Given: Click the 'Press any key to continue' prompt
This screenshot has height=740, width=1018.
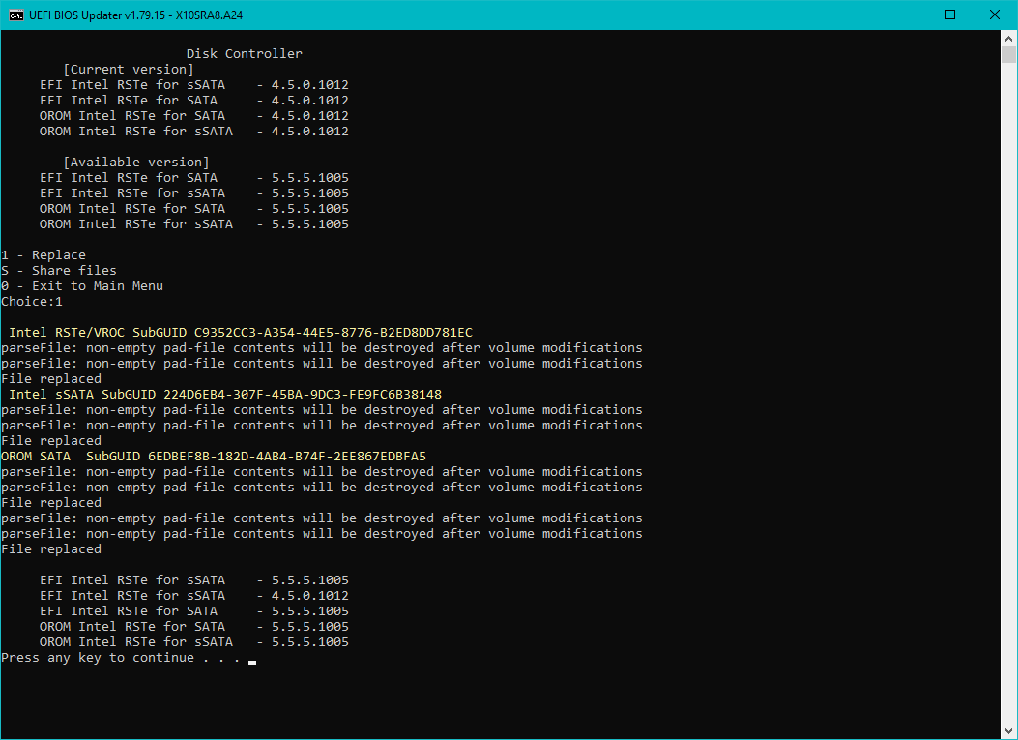Looking at the screenshot, I should click(x=121, y=658).
